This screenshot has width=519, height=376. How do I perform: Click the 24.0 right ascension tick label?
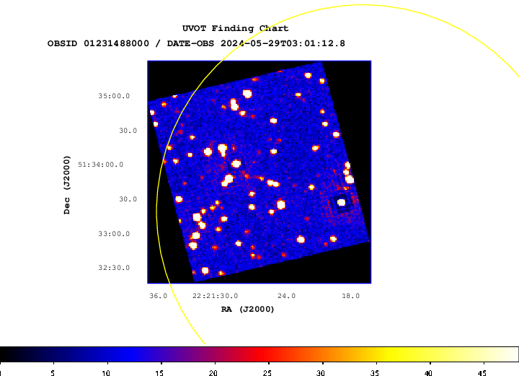click(x=287, y=296)
